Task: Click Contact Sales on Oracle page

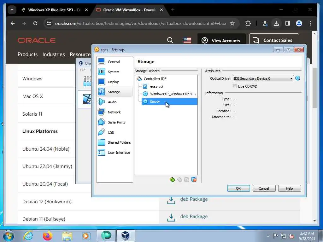Action: tap(274, 40)
